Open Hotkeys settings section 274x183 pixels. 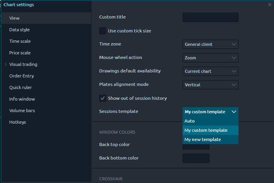tap(18, 122)
